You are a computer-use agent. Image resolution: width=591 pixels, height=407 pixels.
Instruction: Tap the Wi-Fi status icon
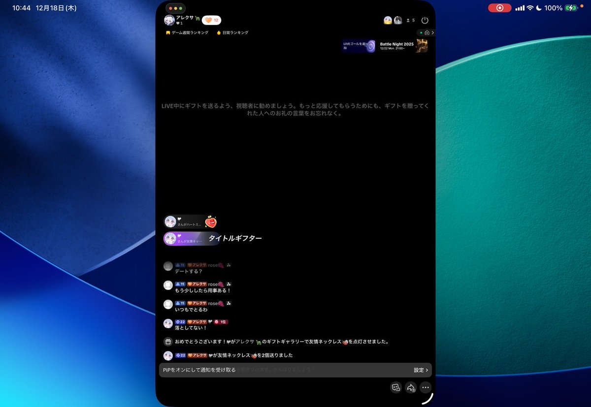click(530, 8)
